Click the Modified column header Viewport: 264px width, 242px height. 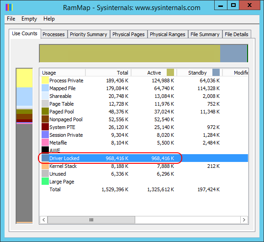(x=235, y=73)
